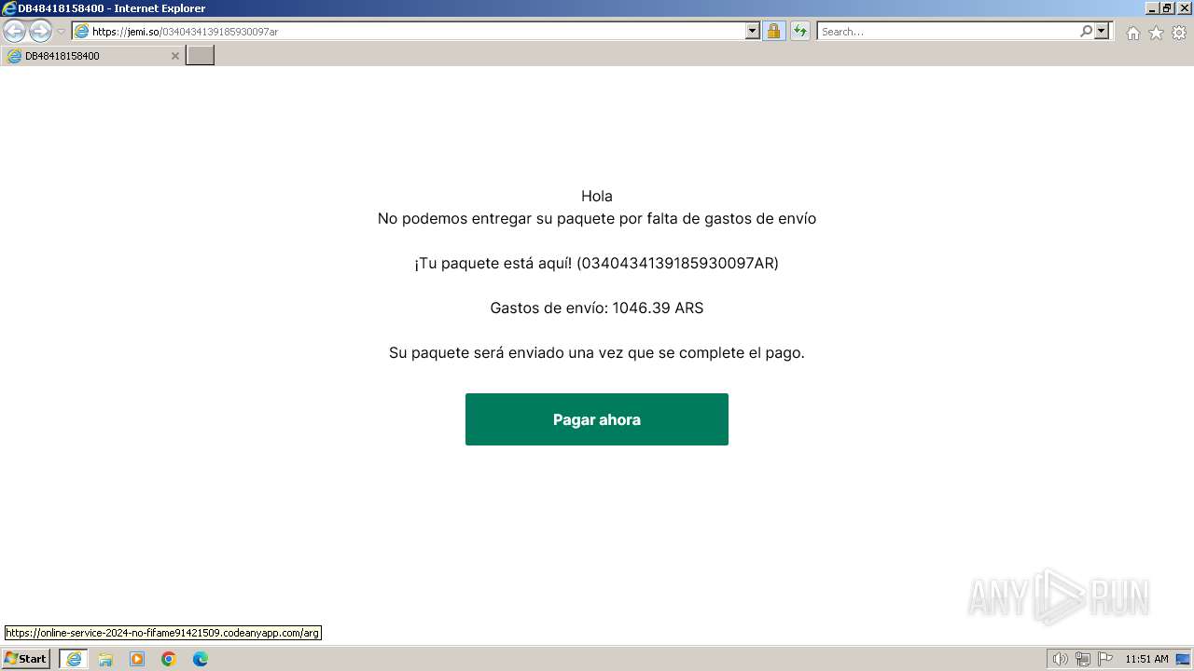Launch Google Chrome from the taskbar
This screenshot has width=1194, height=671.
point(169,659)
